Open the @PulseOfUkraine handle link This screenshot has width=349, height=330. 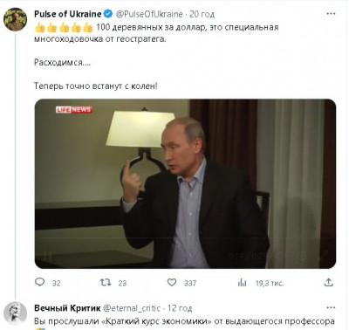(x=149, y=14)
